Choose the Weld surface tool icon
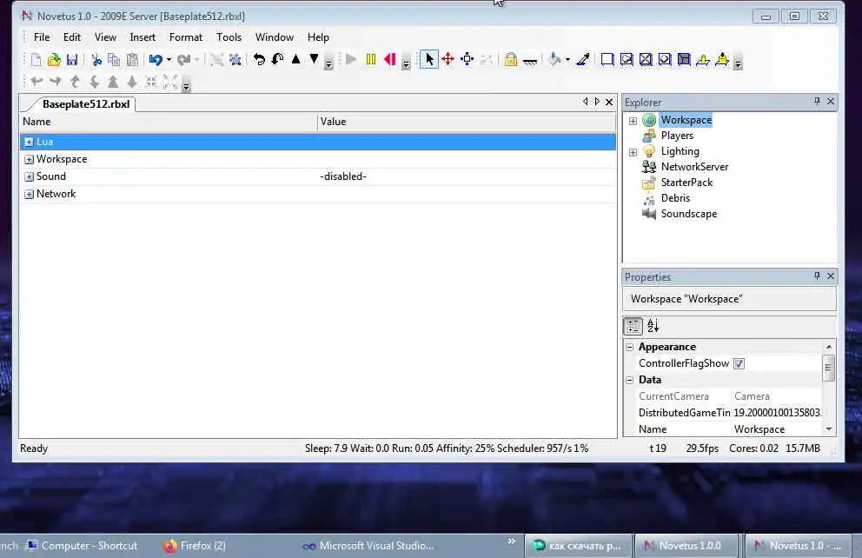This screenshot has width=862, height=558. (646, 59)
